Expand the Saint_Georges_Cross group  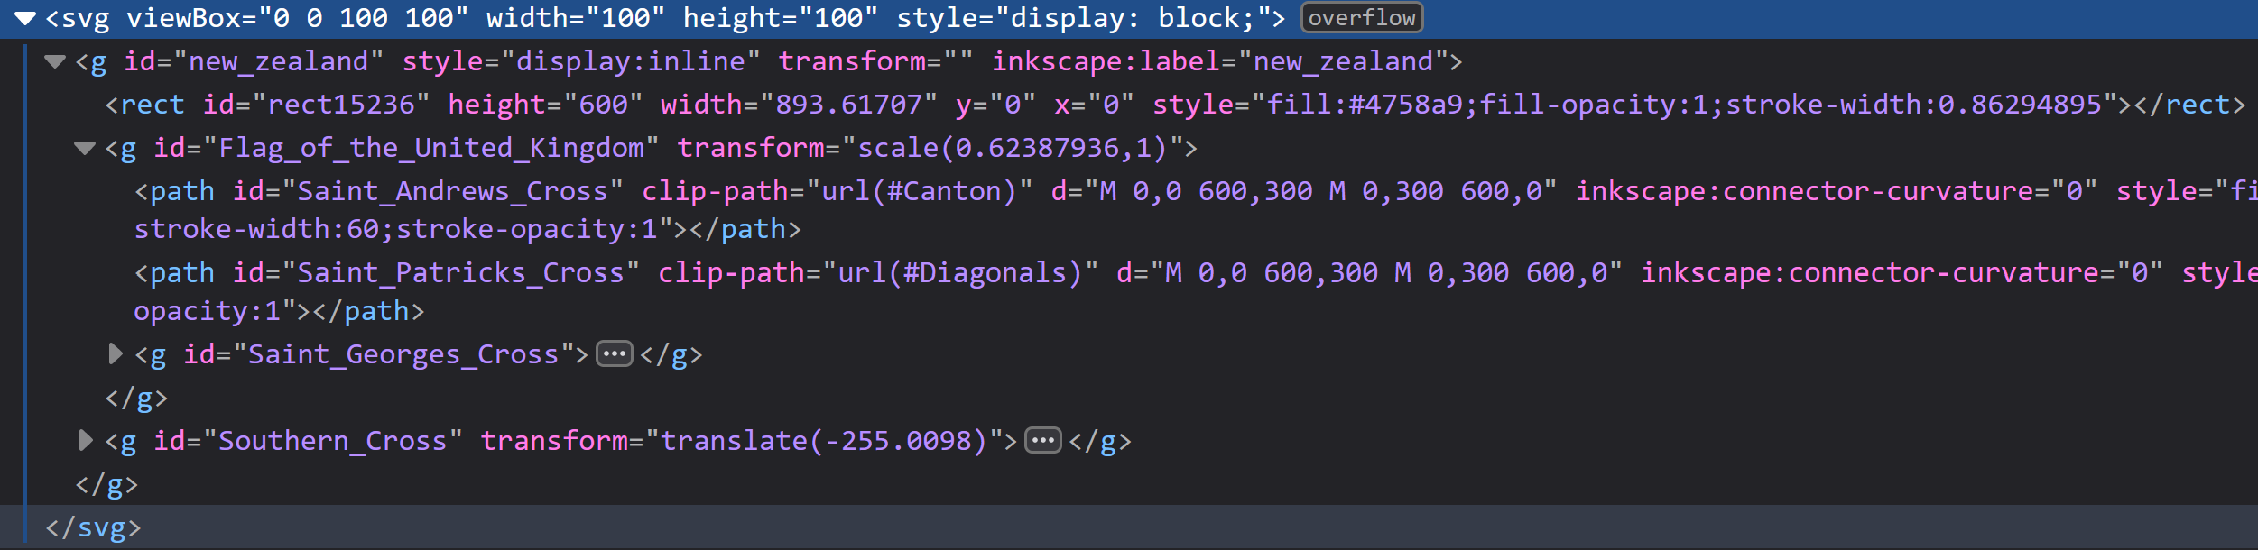coord(115,353)
